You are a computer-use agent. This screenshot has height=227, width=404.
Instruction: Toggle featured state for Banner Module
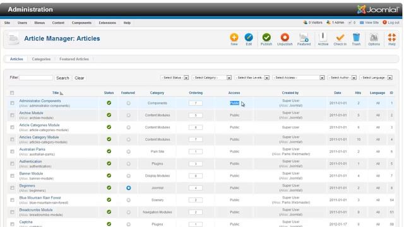pyautogui.click(x=128, y=176)
